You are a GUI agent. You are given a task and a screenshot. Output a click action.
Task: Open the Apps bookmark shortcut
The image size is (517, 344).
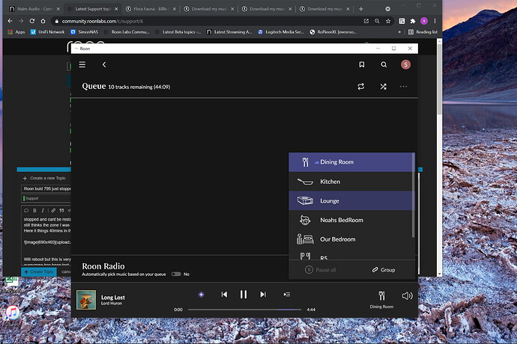click(x=16, y=32)
